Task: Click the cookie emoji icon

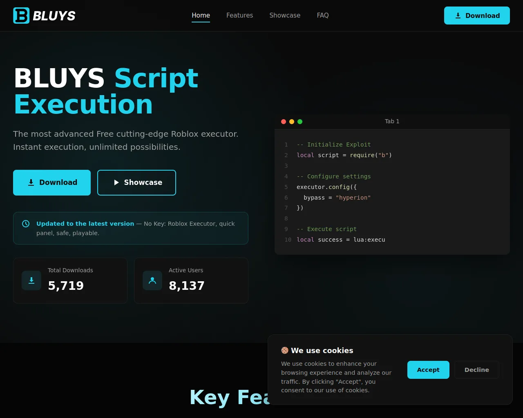Action: 285,350
